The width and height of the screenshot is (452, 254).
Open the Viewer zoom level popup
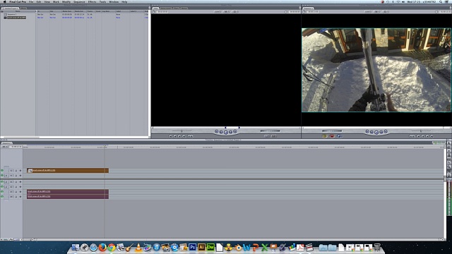click(x=218, y=12)
